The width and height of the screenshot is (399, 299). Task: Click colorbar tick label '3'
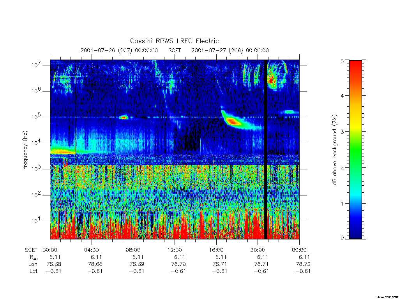pos(342,132)
